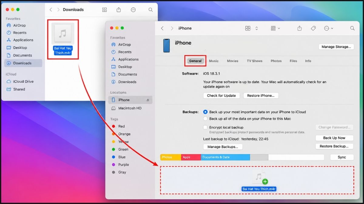Click the icon view grid button in iPhone window
364x204 pixels.
(x=248, y=28)
